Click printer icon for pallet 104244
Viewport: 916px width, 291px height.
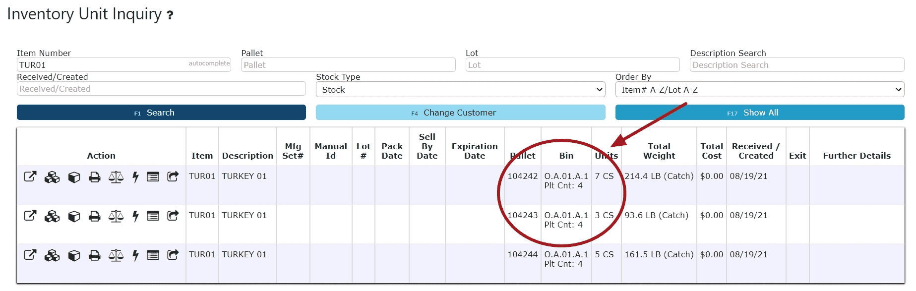point(94,255)
